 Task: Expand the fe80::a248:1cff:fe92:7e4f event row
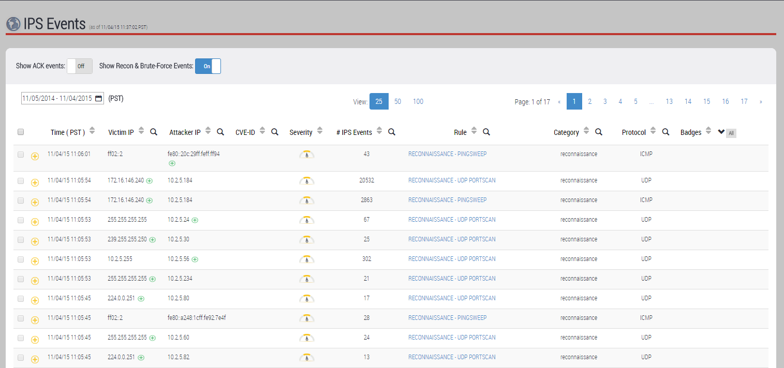point(35,320)
